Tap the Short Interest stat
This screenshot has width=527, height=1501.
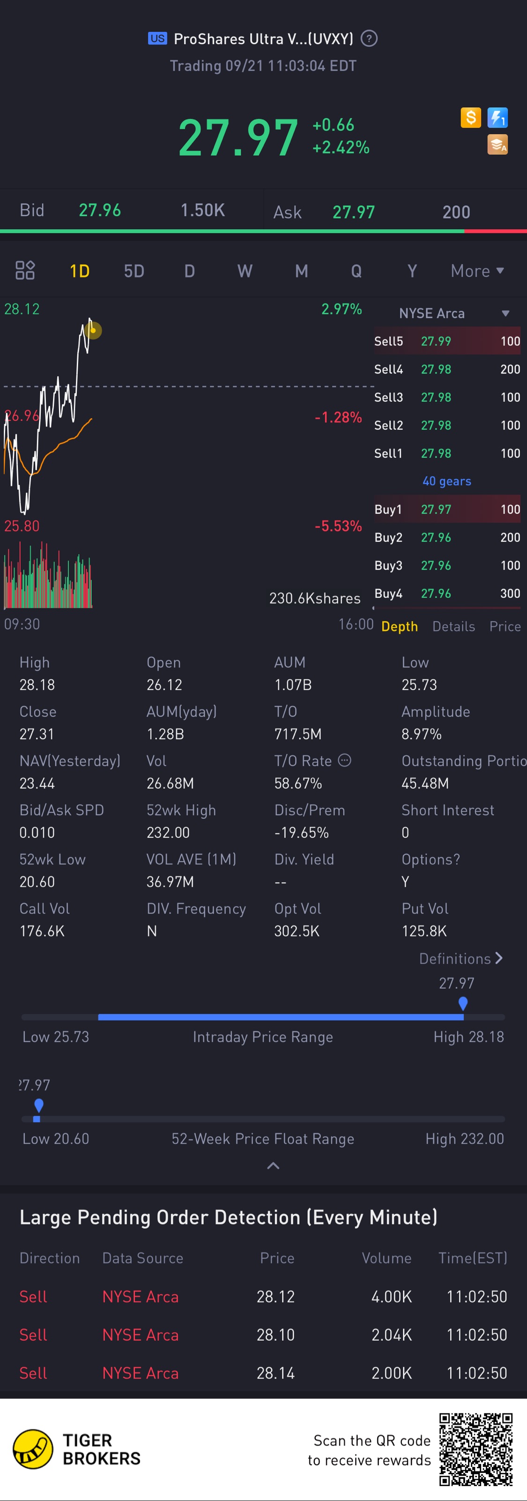447,821
